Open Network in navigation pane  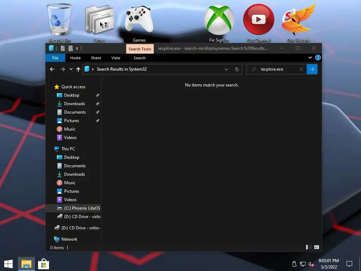click(69, 239)
